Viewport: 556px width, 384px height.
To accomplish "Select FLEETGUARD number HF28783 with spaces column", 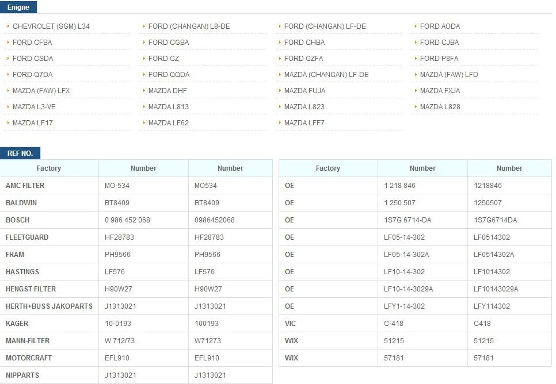I will point(119,237).
